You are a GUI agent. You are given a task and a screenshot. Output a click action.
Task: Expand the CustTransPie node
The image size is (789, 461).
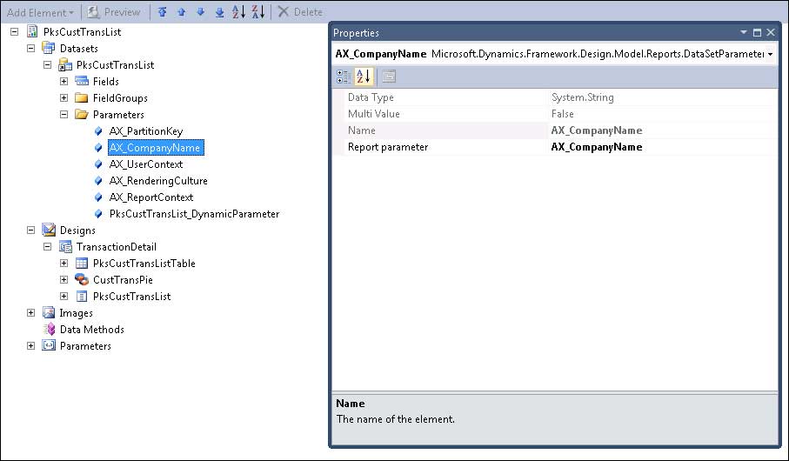tap(64, 280)
